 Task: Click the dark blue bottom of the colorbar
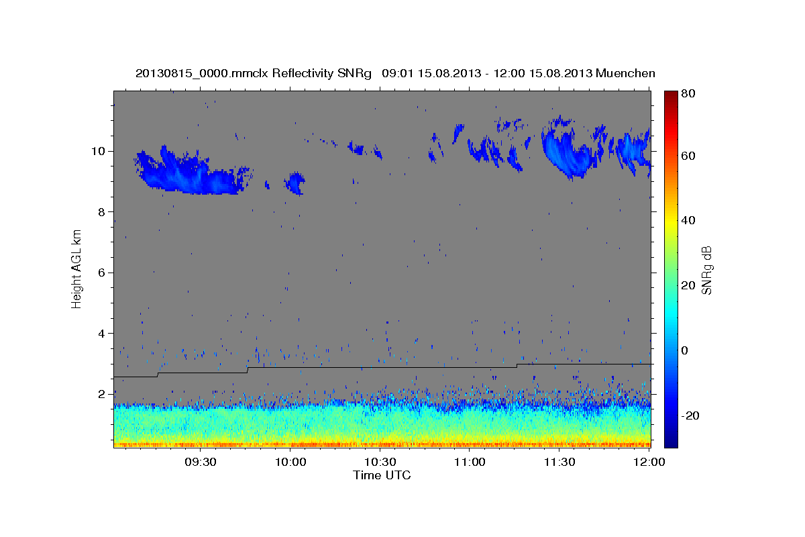[x=670, y=440]
